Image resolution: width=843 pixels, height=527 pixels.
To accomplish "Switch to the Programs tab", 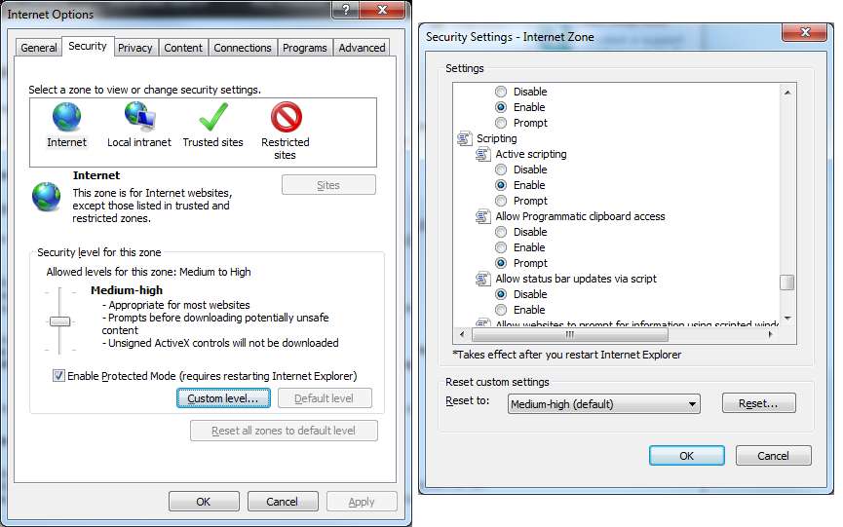I will [x=305, y=48].
